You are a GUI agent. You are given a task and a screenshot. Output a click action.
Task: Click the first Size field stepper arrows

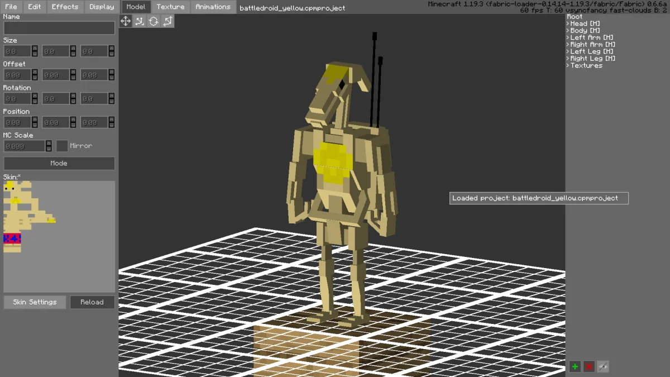(x=35, y=51)
